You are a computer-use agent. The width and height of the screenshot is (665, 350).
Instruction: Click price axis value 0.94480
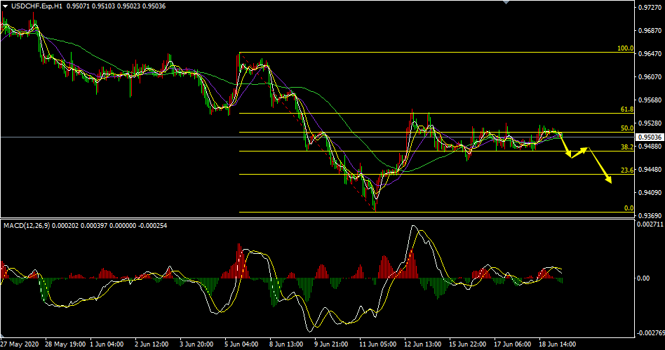pos(650,170)
